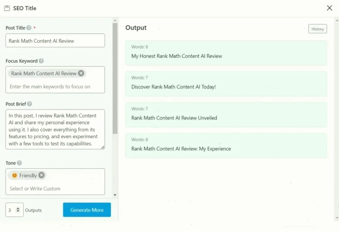This screenshot has height=232, width=339.
Task: Open the Focus Keyword help icon
Action: (41, 61)
